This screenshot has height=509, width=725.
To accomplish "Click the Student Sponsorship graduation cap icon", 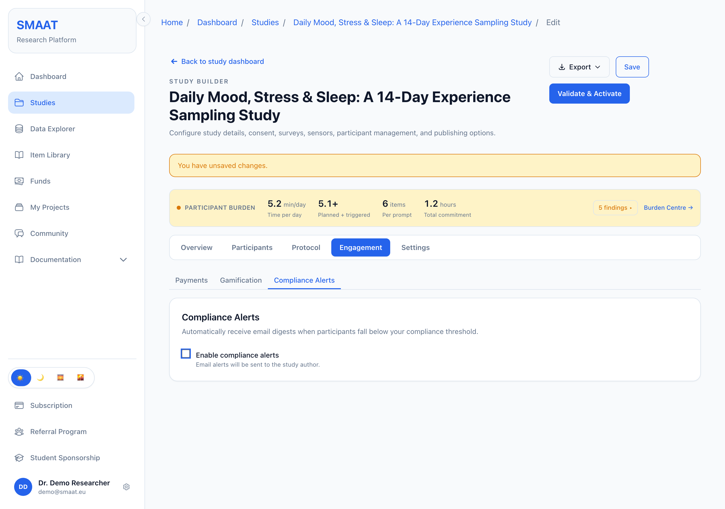I will 19,458.
